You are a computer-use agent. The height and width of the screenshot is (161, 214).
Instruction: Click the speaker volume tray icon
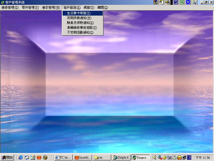155,158
